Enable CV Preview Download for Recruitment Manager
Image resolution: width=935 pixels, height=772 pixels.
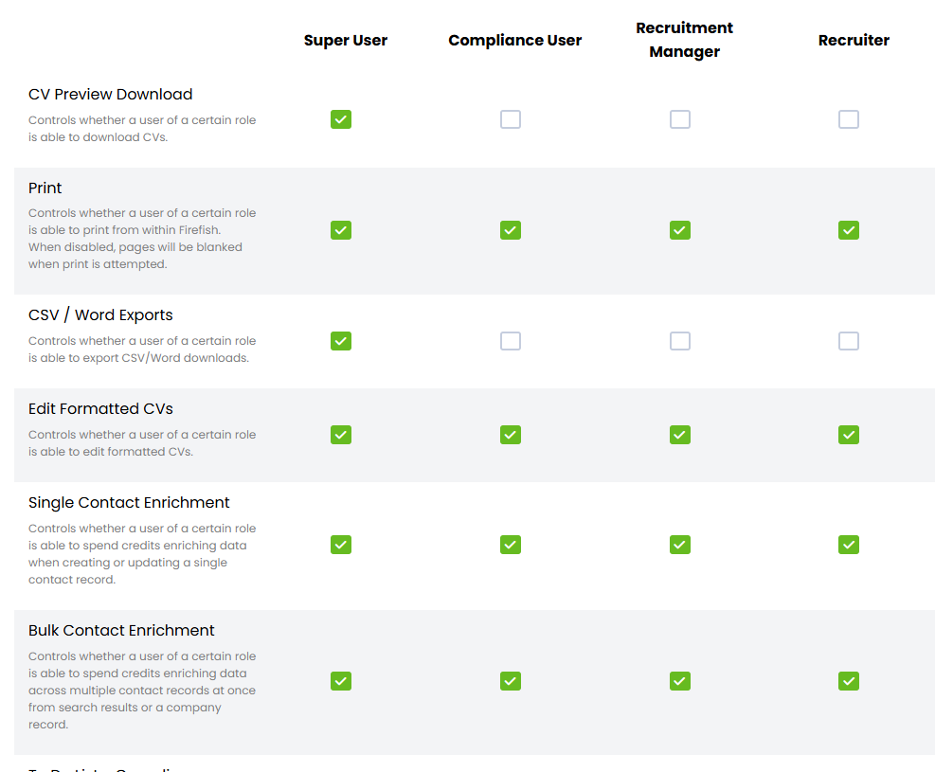680,119
